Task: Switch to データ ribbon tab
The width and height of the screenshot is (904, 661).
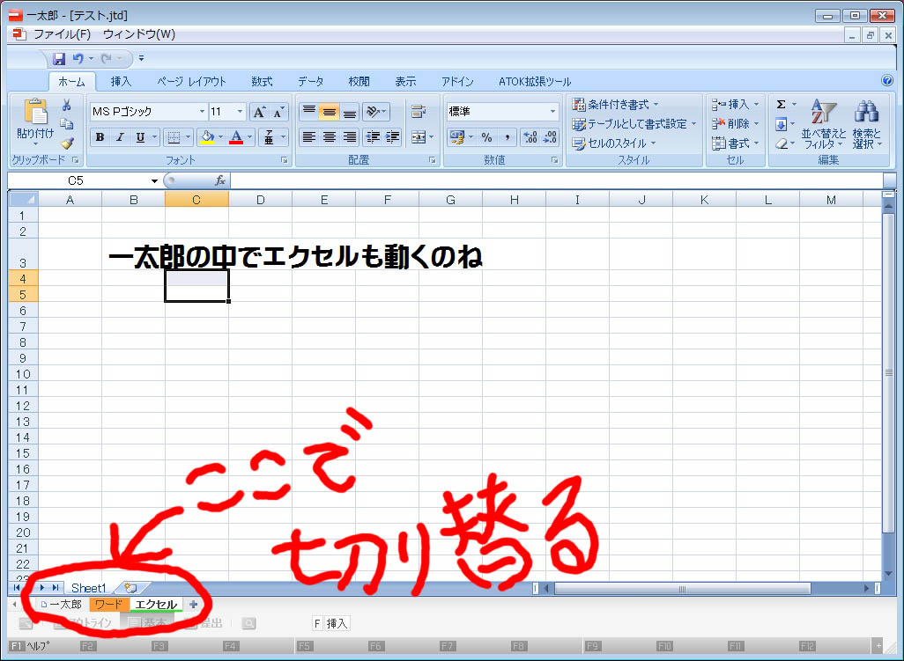Action: coord(311,82)
